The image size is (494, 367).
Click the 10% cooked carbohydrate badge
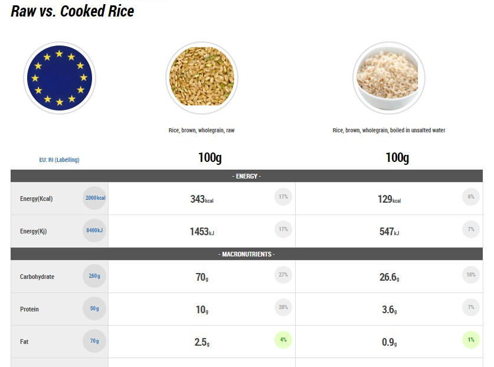pyautogui.click(x=470, y=275)
